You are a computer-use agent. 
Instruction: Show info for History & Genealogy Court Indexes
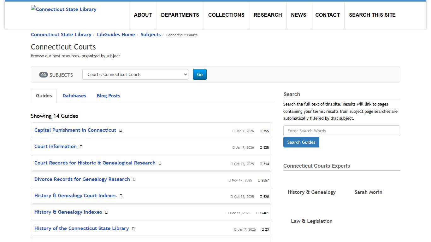pyautogui.click(x=121, y=196)
